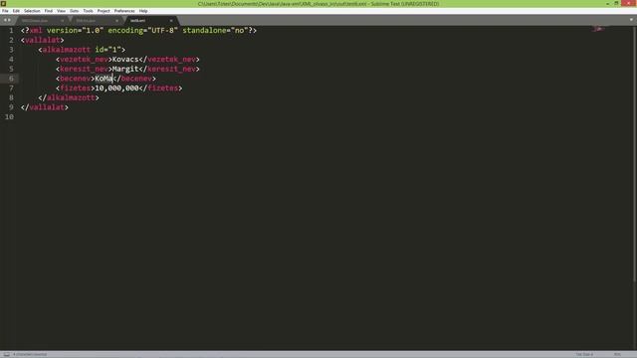Open the View menu
637x358 pixels.
[61, 11]
